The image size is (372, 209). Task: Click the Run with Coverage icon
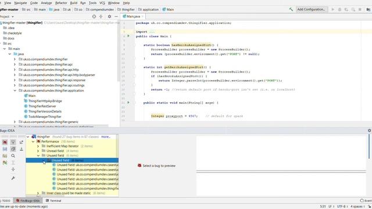[x=346, y=9]
